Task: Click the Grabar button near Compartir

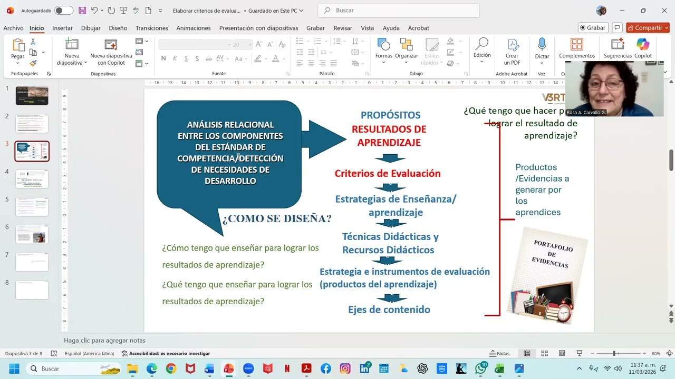Action: (x=593, y=28)
